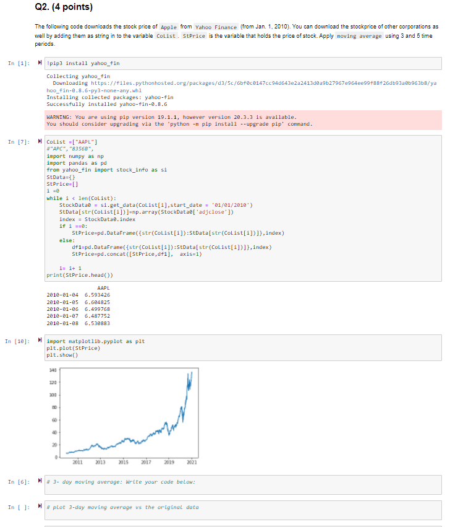Click the 3-day moving average comment cell
450x527 pixels.
click(243, 485)
